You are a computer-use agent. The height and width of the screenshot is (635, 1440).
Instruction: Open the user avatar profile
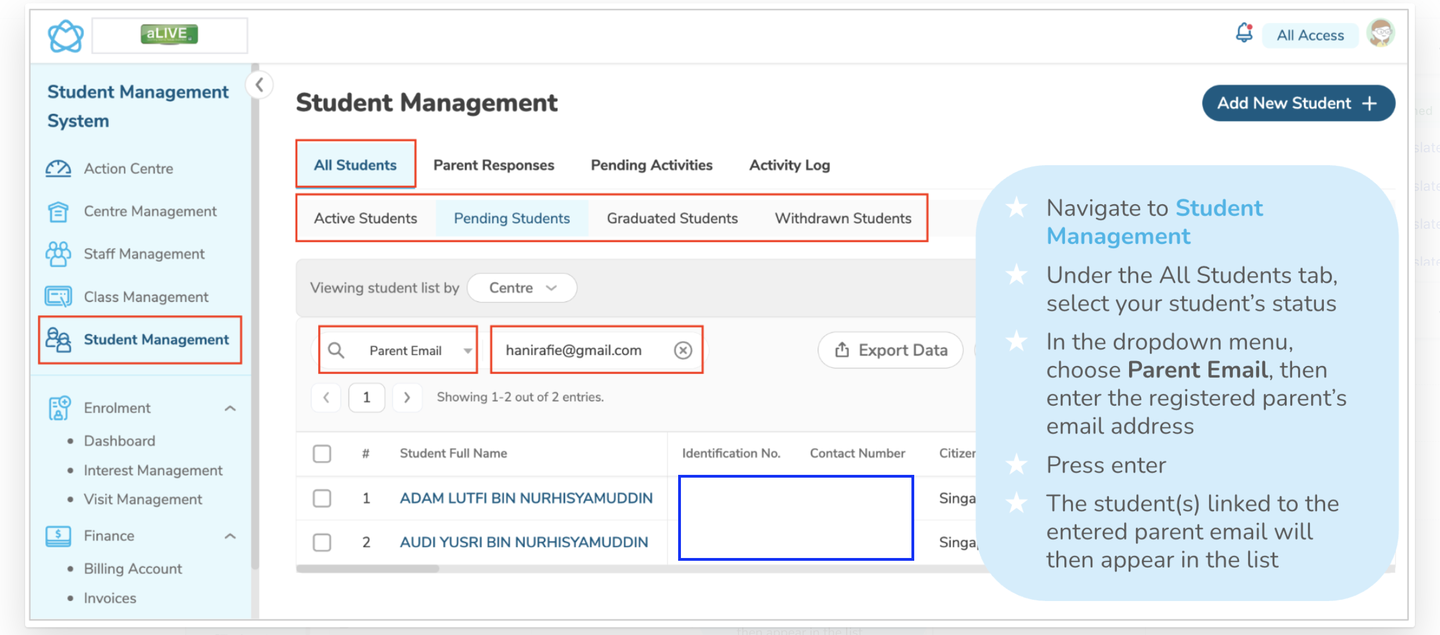(1380, 33)
